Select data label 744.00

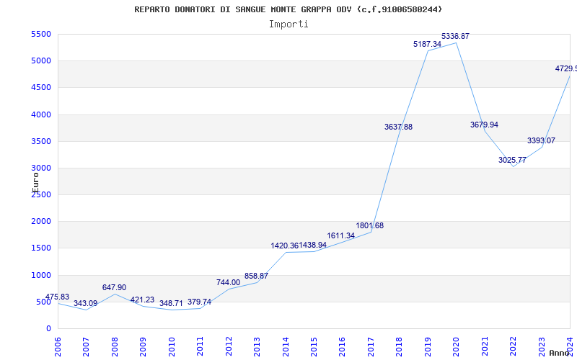pos(228,282)
